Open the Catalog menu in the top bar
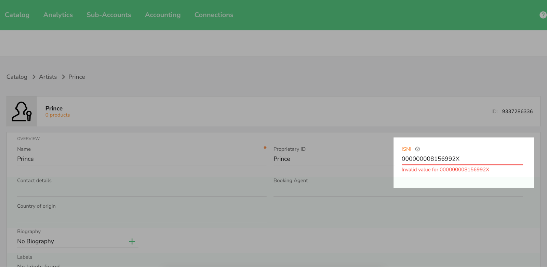This screenshot has height=267, width=547. tap(17, 15)
